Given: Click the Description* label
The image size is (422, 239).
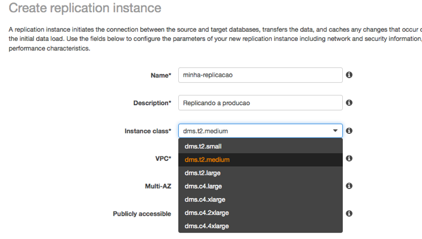Looking at the screenshot, I should point(152,103).
